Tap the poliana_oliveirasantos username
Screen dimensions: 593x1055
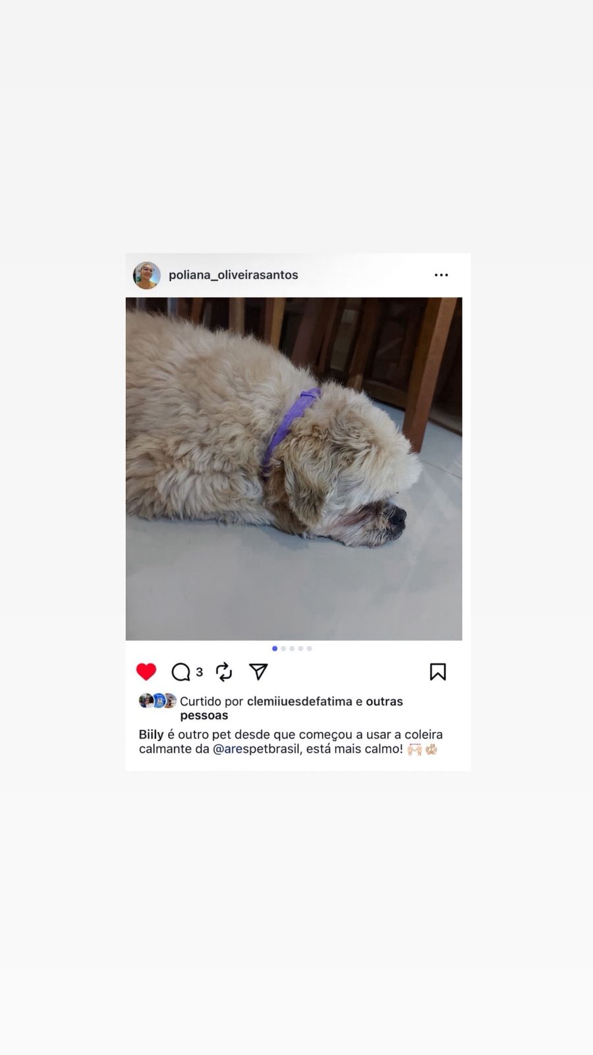pyautogui.click(x=233, y=275)
